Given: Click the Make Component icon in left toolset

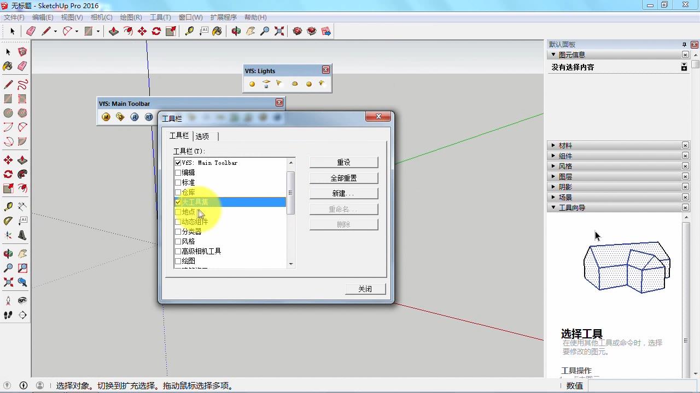Looking at the screenshot, I should click(22, 52).
